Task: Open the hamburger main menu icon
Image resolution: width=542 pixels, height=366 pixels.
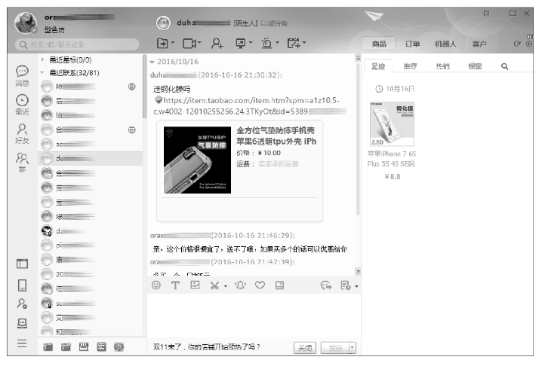Action: click(22, 343)
